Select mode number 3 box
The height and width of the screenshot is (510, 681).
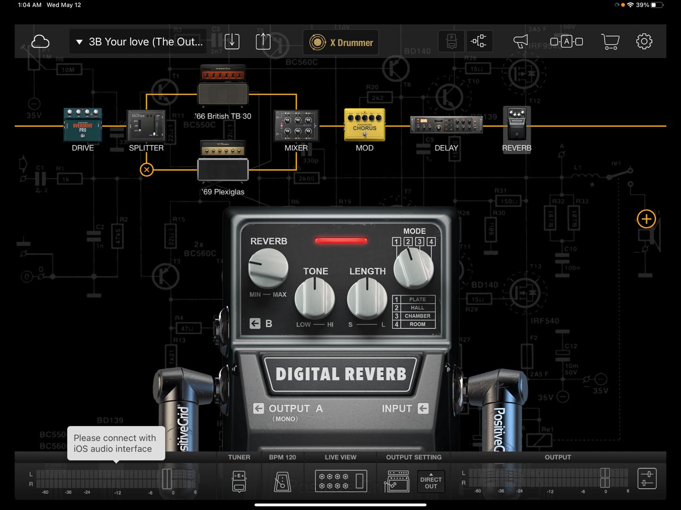[x=419, y=242]
